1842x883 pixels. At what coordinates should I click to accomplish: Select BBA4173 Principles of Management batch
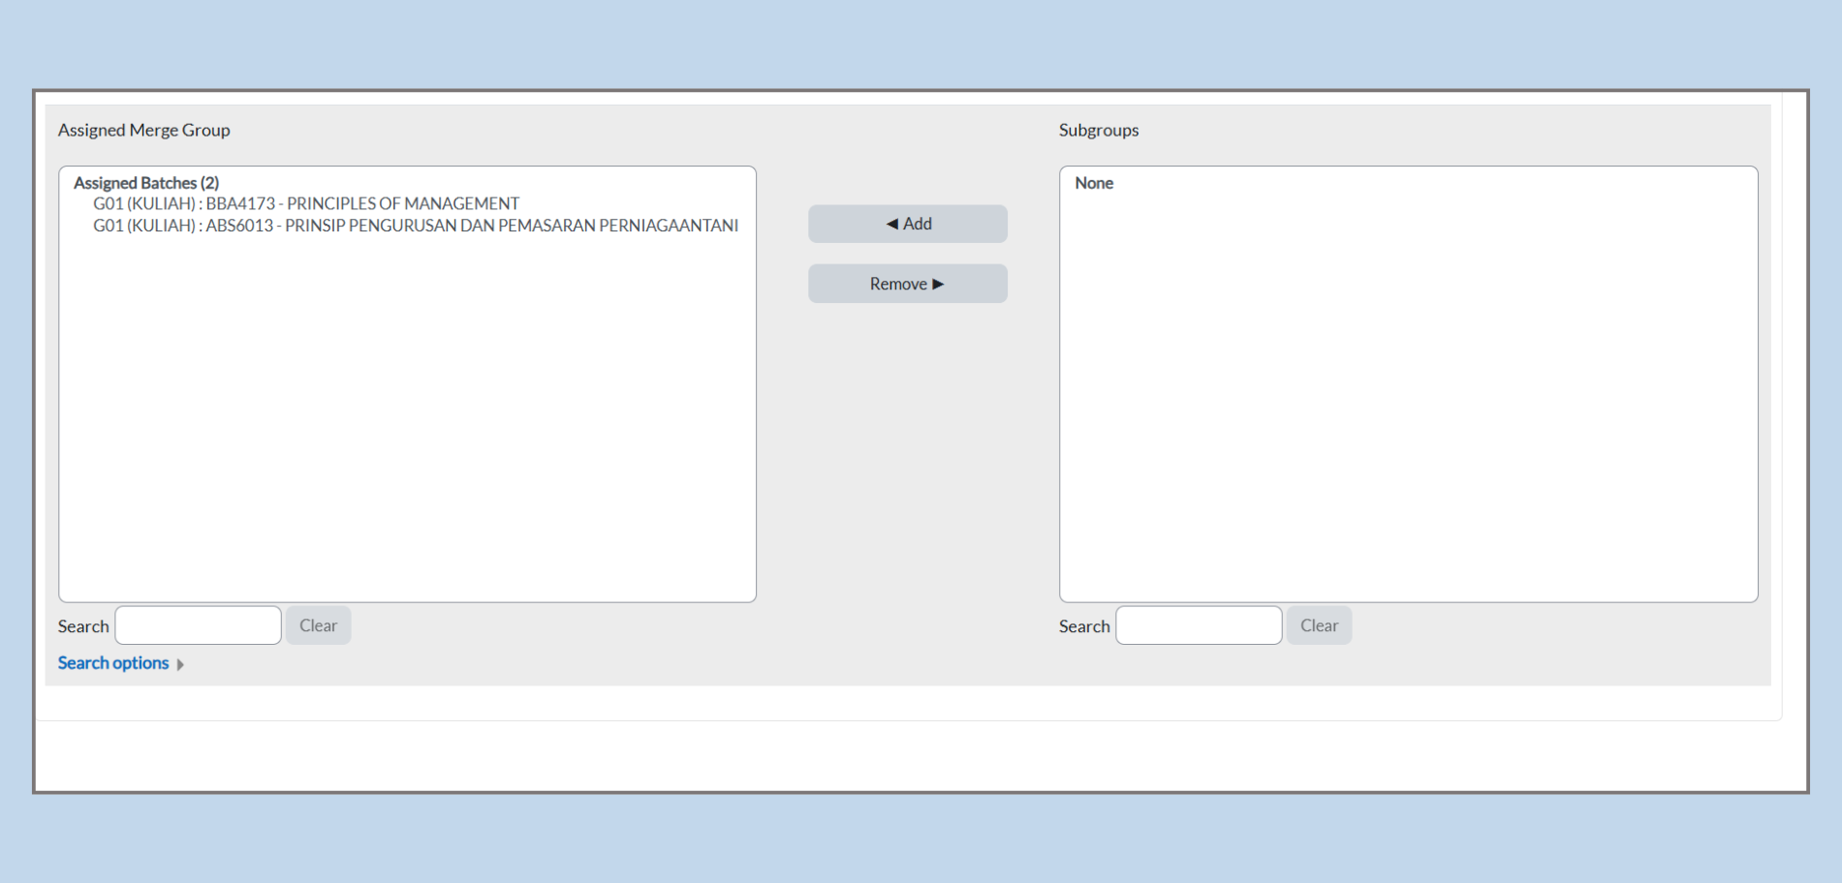[x=306, y=204]
